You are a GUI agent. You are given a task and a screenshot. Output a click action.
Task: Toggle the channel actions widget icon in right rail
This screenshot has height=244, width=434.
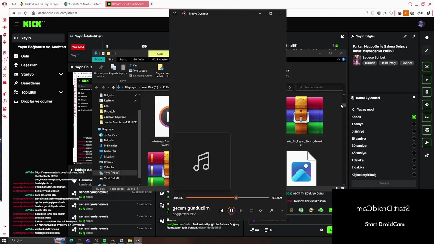(x=427, y=130)
